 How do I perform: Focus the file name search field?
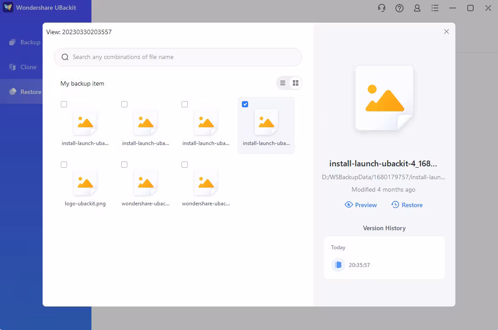(178, 57)
